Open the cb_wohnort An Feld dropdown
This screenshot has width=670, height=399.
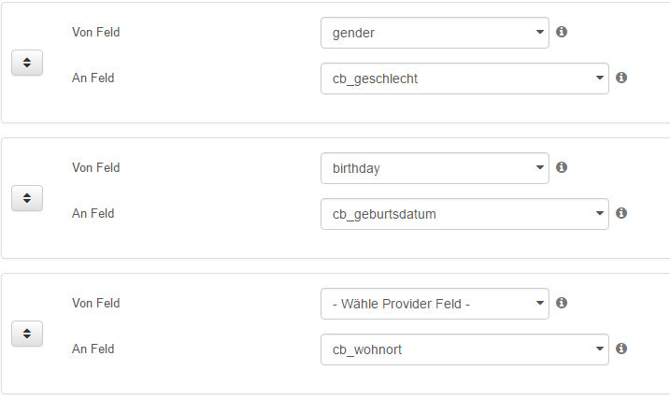click(464, 349)
